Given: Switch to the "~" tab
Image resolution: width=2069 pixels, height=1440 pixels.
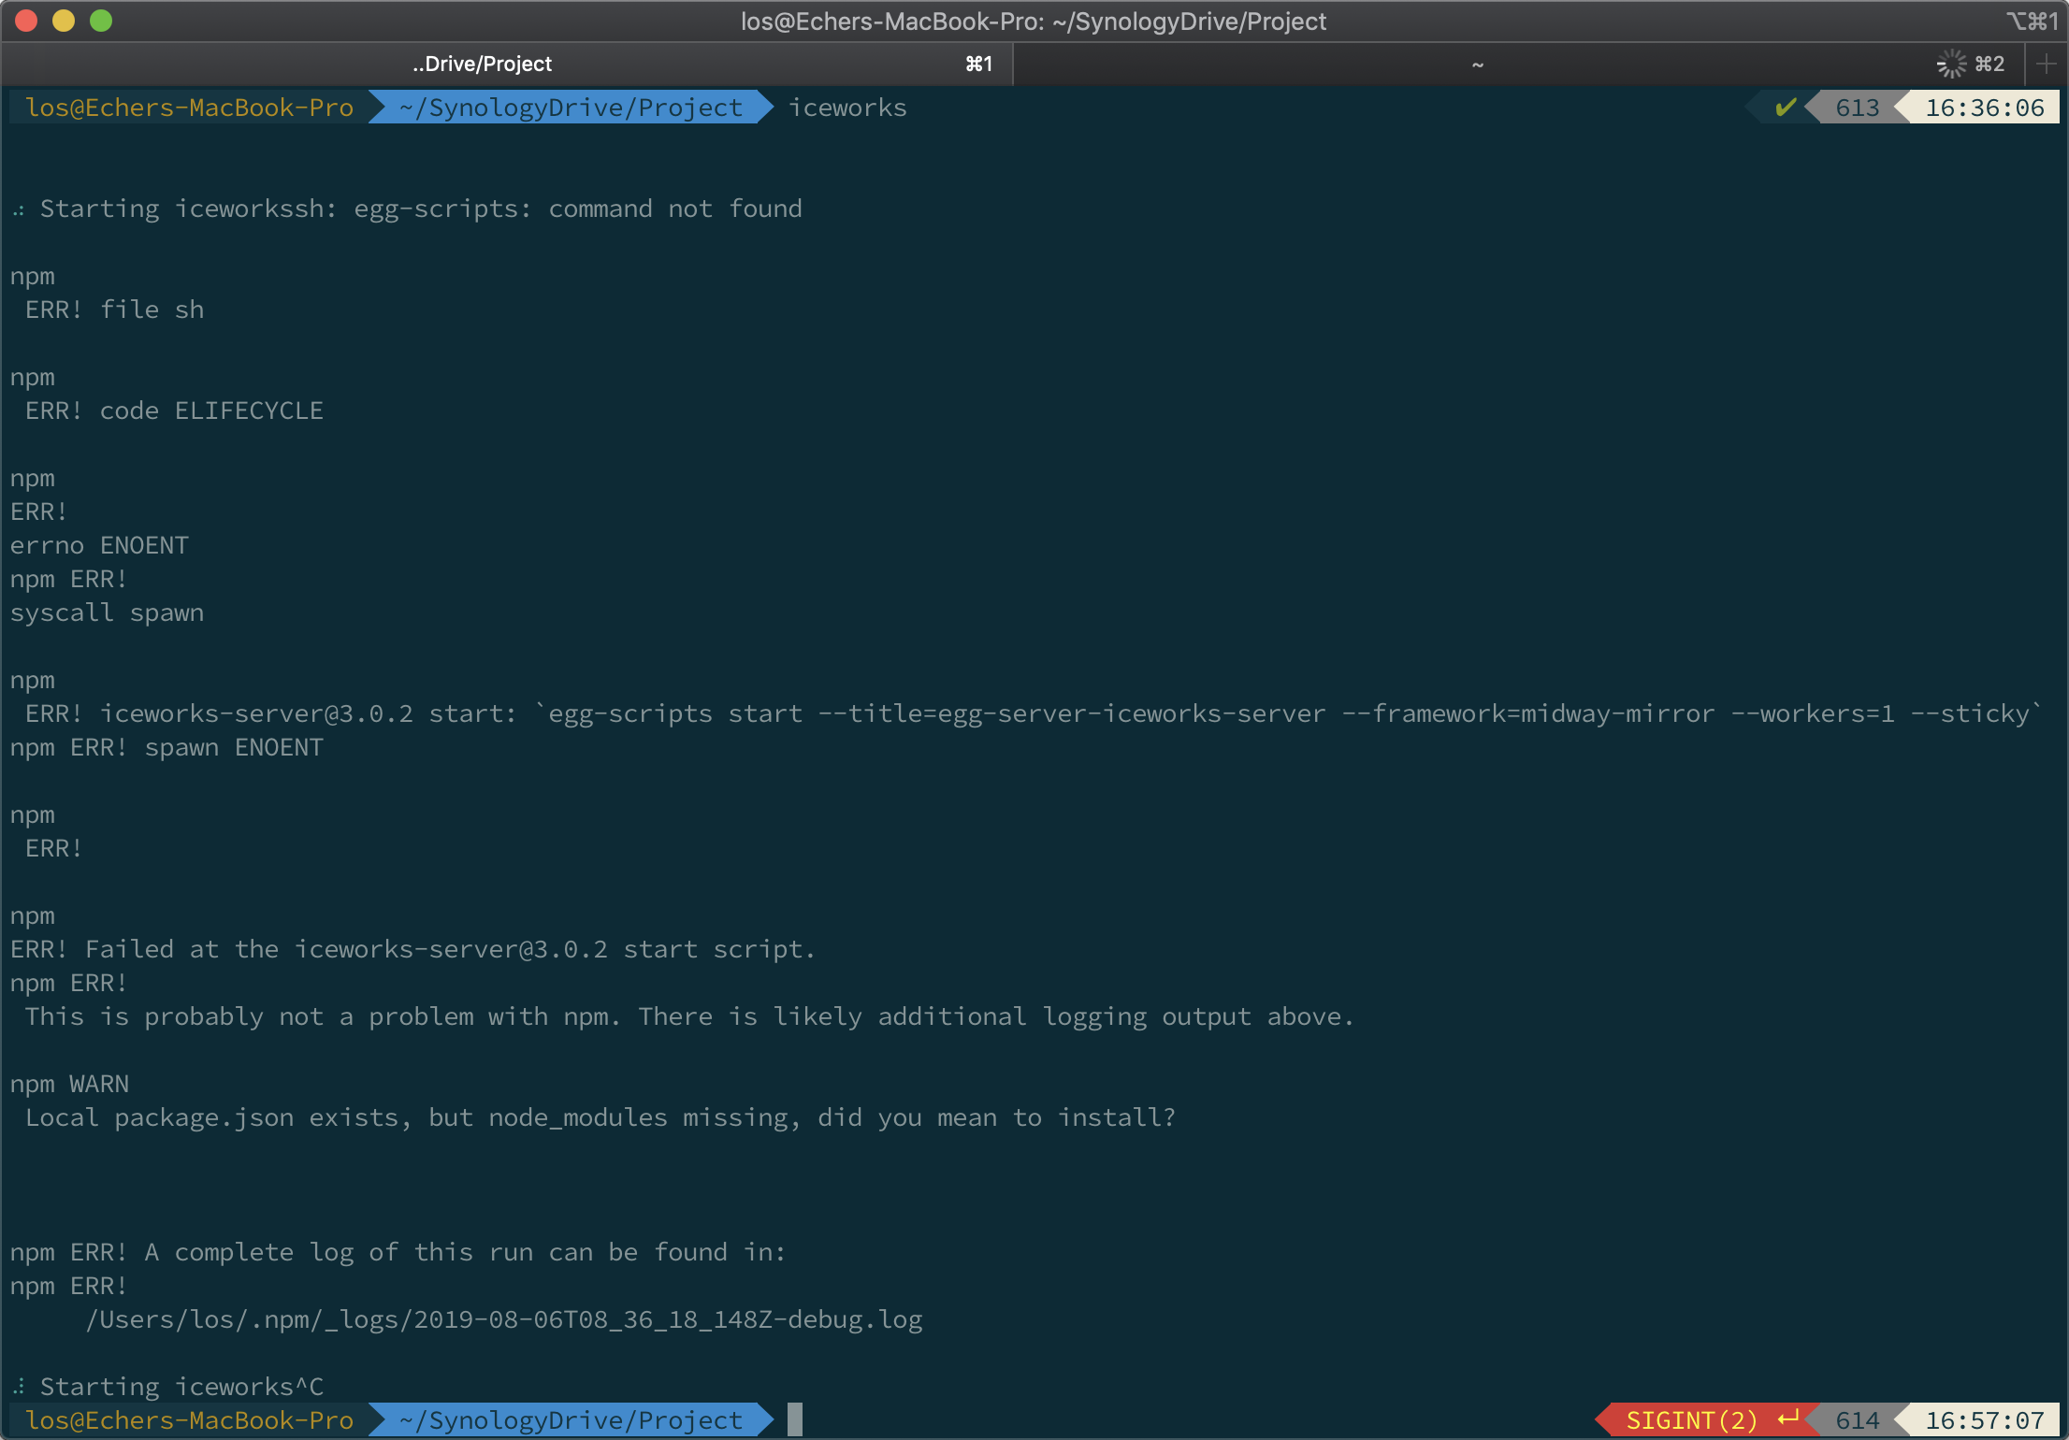Looking at the screenshot, I should [x=1478, y=63].
